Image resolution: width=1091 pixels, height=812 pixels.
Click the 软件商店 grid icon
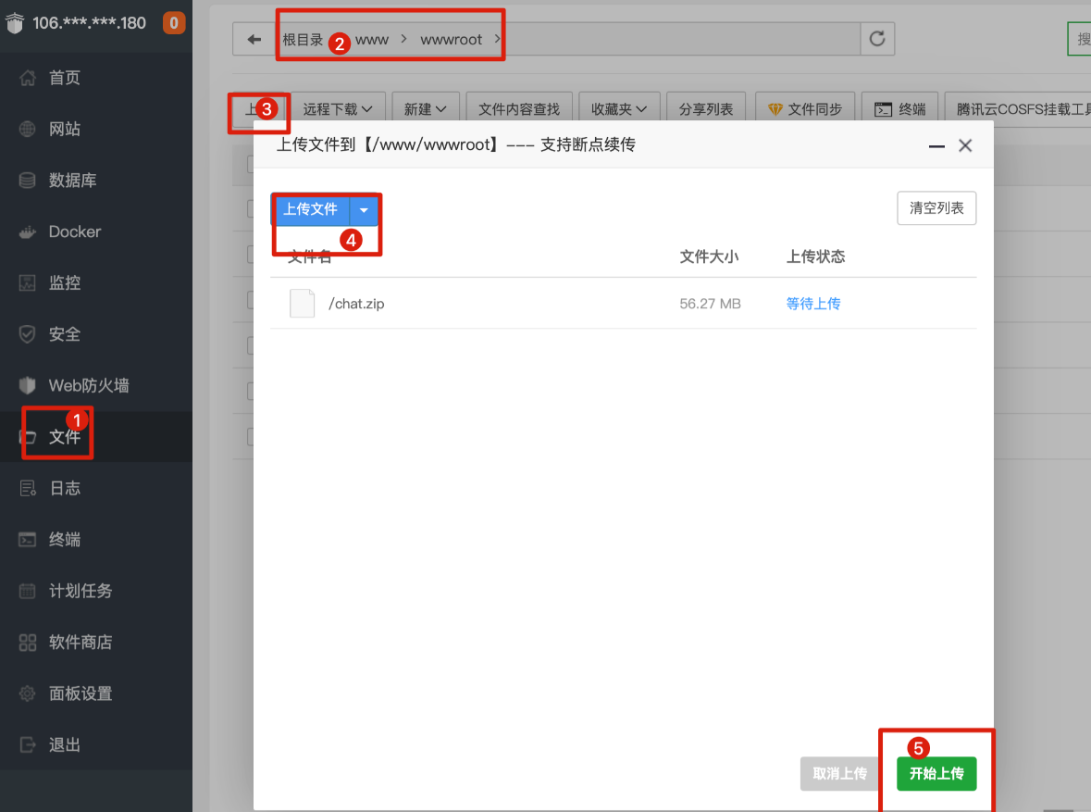click(x=28, y=643)
